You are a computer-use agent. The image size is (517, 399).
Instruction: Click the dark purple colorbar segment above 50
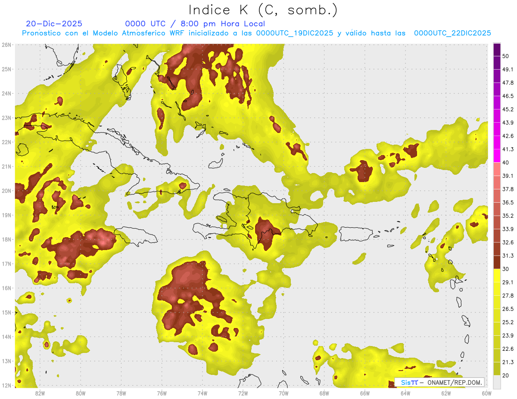tap(497, 49)
